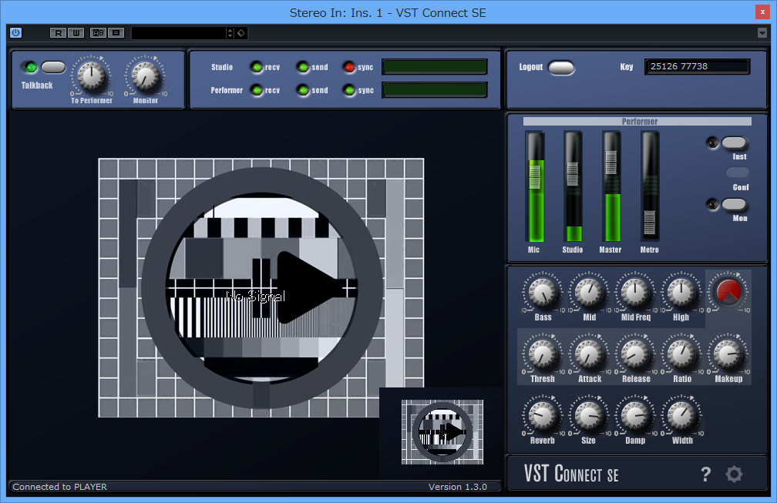
Task: Open settings with the gear icon
Action: 735,474
